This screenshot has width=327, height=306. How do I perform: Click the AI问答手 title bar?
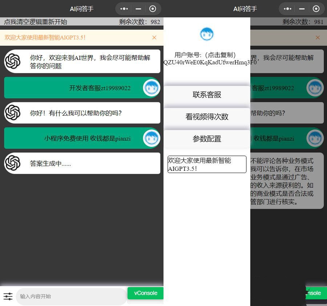(82, 9)
